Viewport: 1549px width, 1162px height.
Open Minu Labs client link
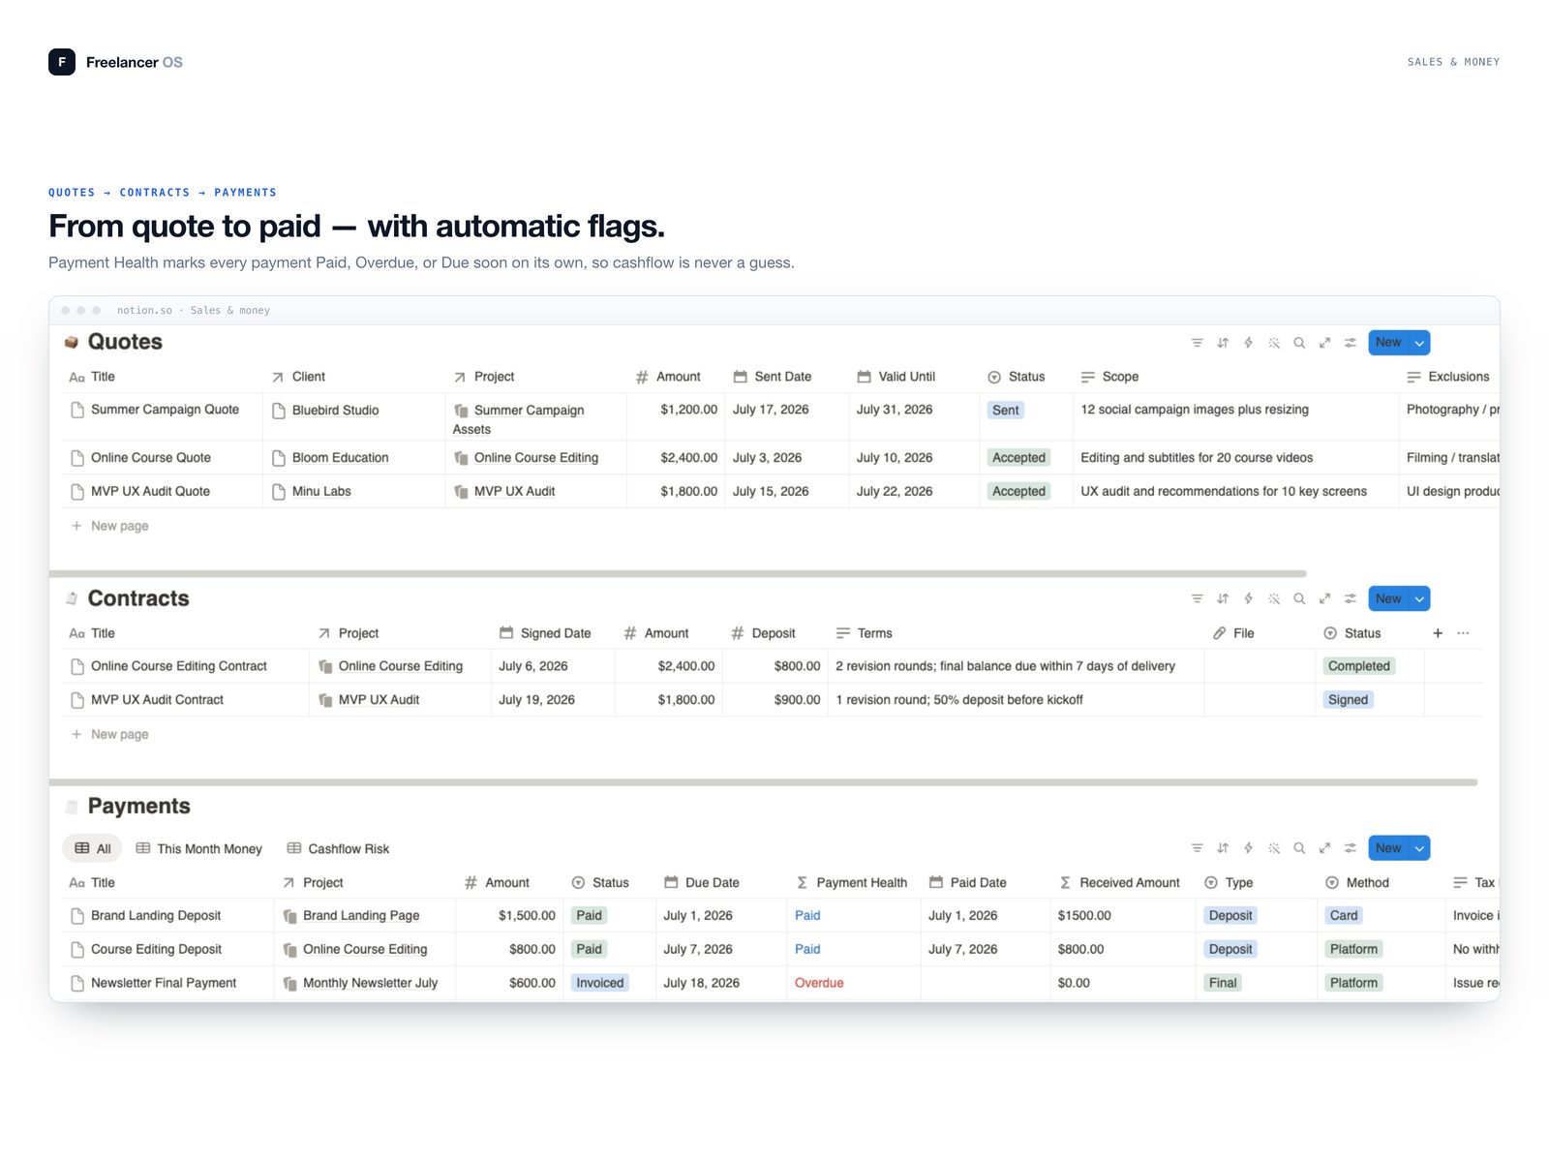pyautogui.click(x=321, y=492)
